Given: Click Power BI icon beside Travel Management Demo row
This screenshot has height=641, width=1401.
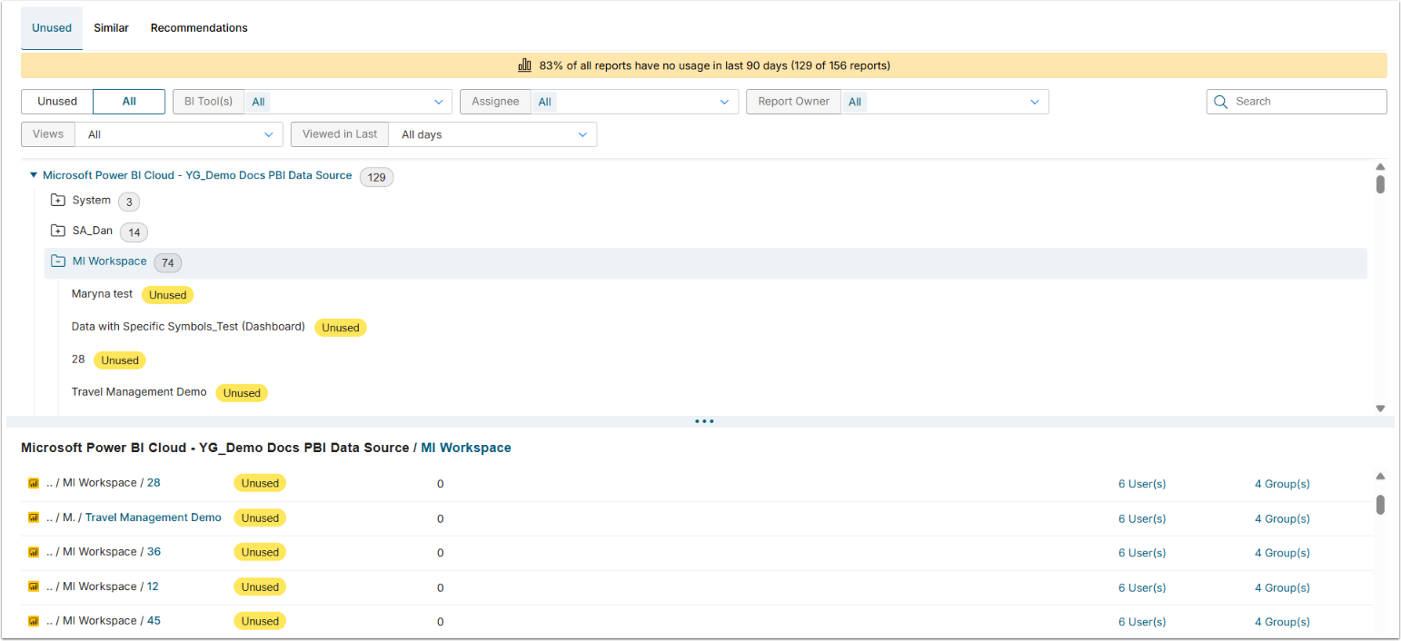Looking at the screenshot, I should pyautogui.click(x=34, y=518).
